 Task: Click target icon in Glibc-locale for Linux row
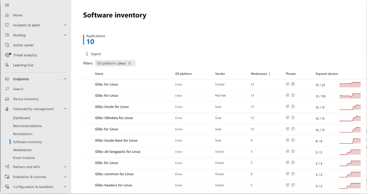point(287,107)
